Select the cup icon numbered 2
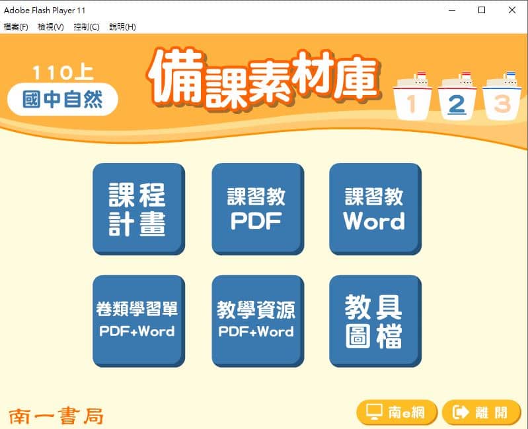The height and width of the screenshot is (429, 528). click(x=457, y=97)
